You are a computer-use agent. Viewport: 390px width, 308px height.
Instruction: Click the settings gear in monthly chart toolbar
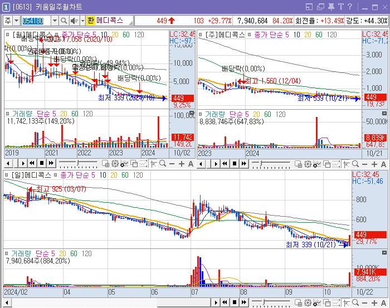coord(115,164)
